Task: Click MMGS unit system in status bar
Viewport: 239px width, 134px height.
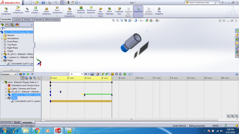Action: [x=216, y=126]
